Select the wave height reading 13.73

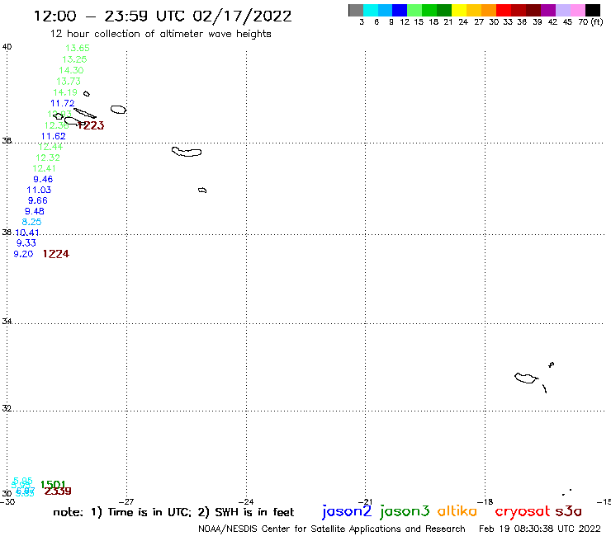tap(69, 82)
